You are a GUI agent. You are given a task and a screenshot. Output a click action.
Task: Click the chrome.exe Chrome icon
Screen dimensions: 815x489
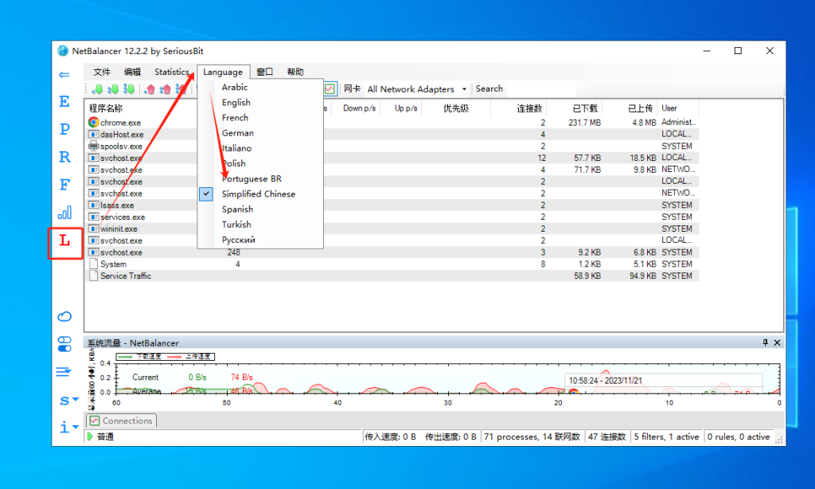94,123
